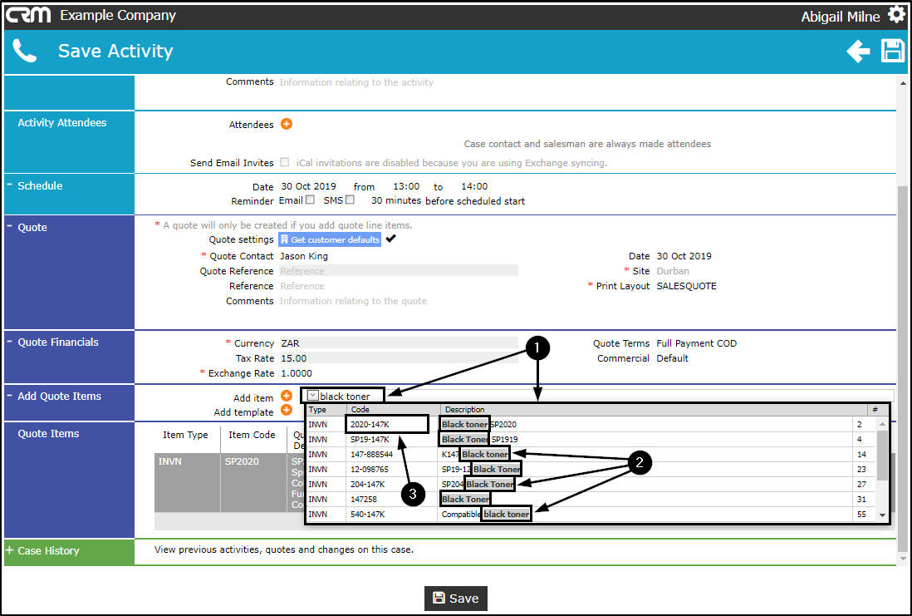Select result row with code 147258
This screenshot has width=912, height=616.
[x=589, y=500]
